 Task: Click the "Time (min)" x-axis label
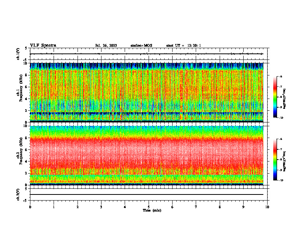click(x=152, y=210)
